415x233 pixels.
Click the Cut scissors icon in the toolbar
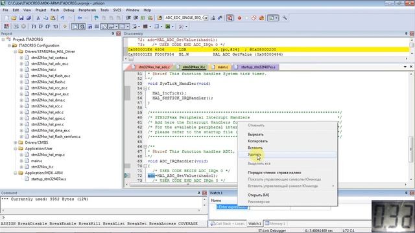[38, 18]
